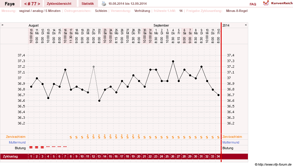The image size is (293, 168).
Task: Click the Blutung row label on the left
Action: [20, 148]
